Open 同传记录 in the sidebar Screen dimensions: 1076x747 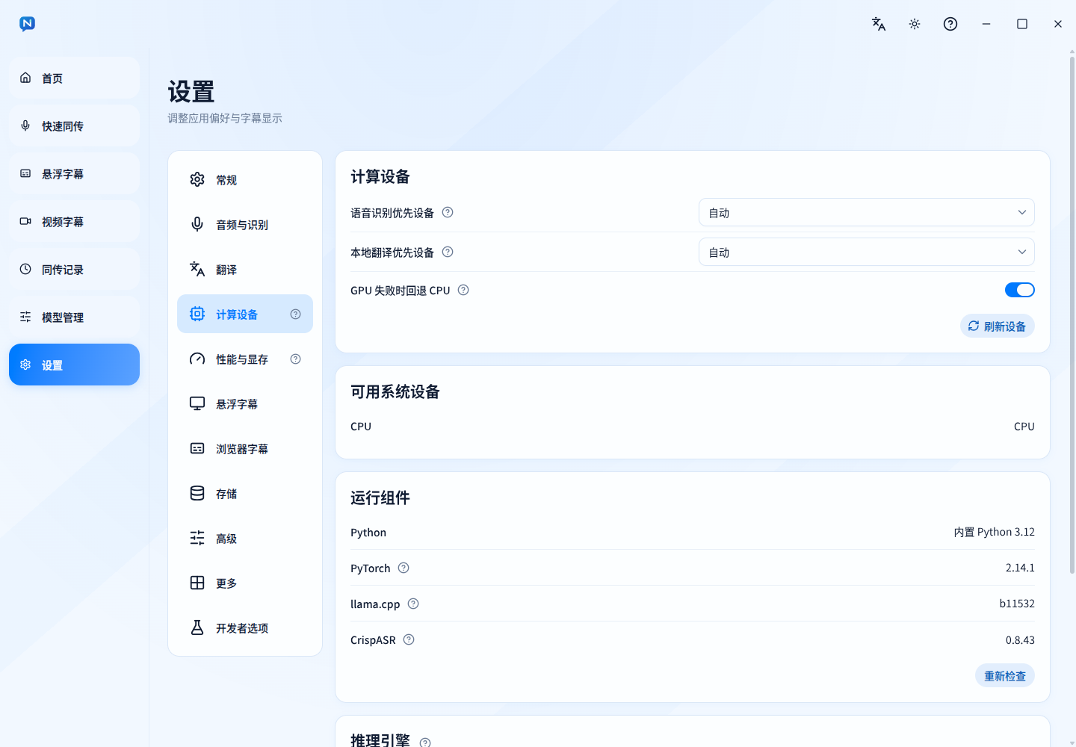click(74, 269)
